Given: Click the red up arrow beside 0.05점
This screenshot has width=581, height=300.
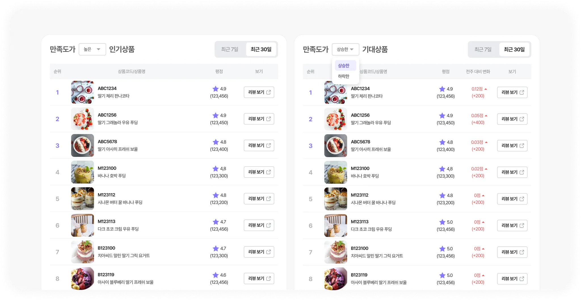Looking at the screenshot, I should (486, 116).
